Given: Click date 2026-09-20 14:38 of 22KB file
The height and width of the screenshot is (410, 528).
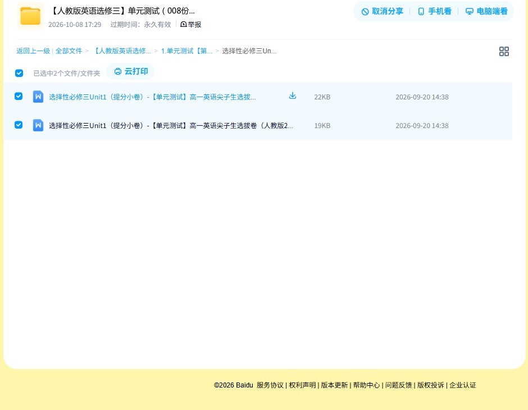Looking at the screenshot, I should tap(422, 97).
